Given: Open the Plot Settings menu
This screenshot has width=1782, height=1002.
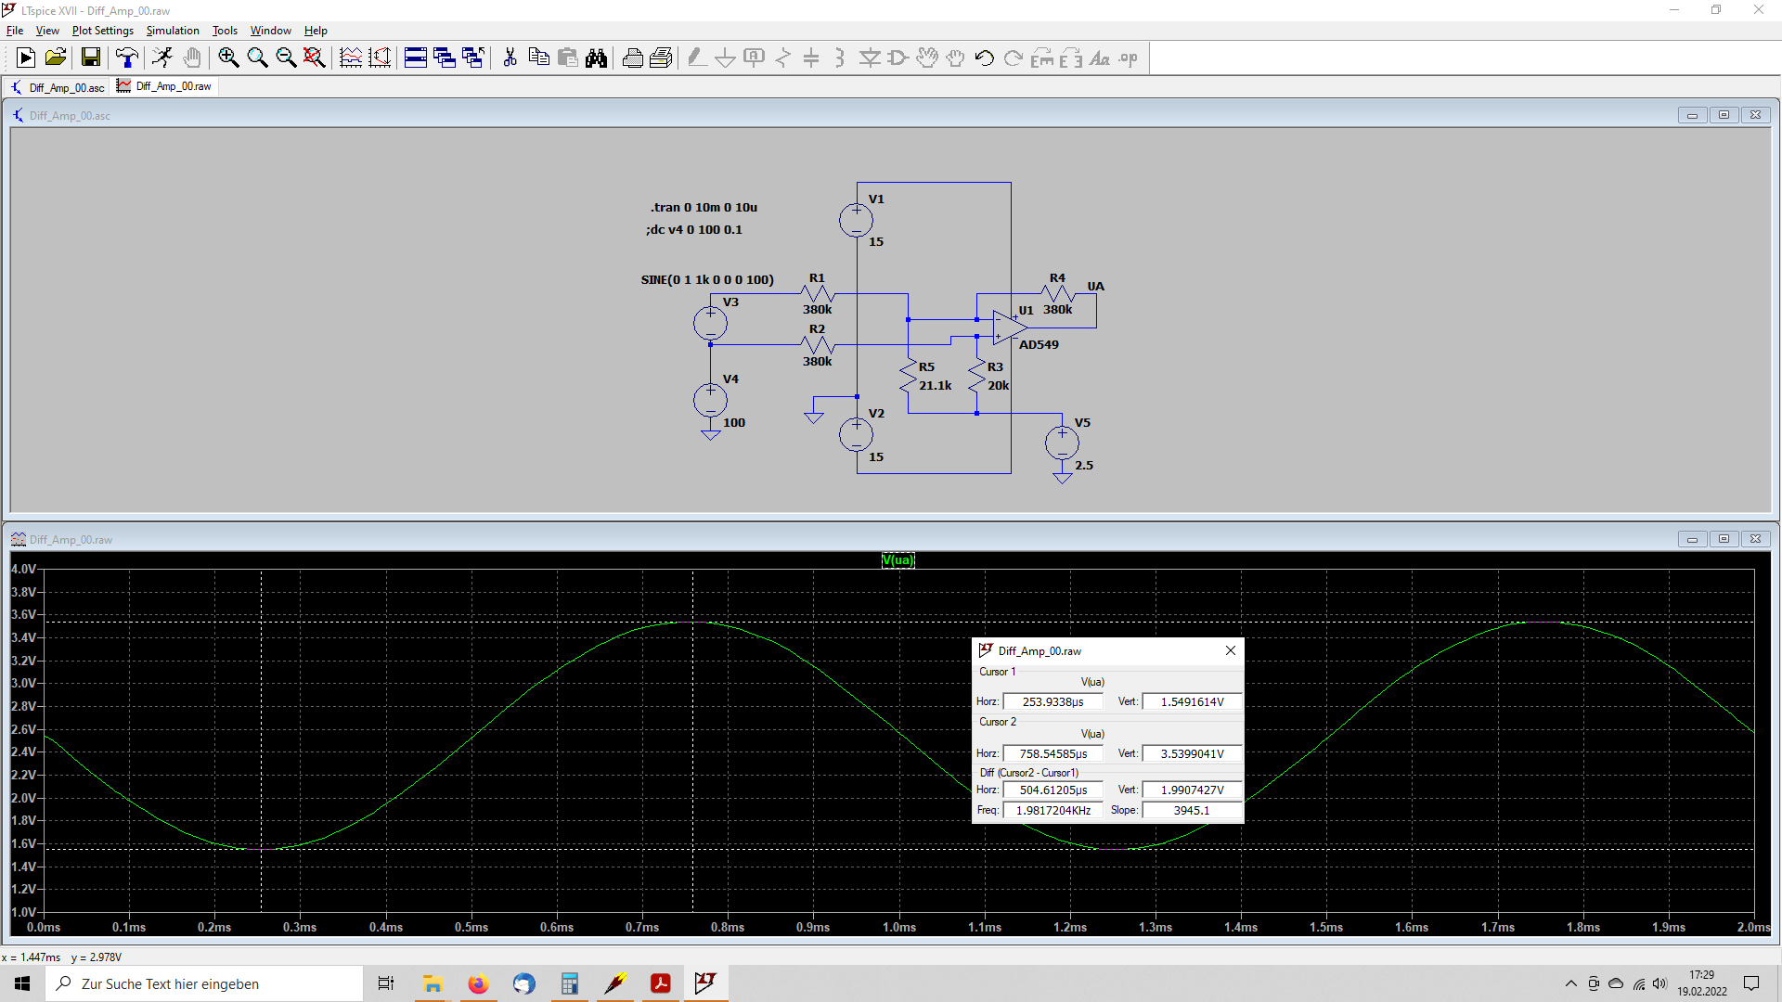Looking at the screenshot, I should (x=103, y=31).
